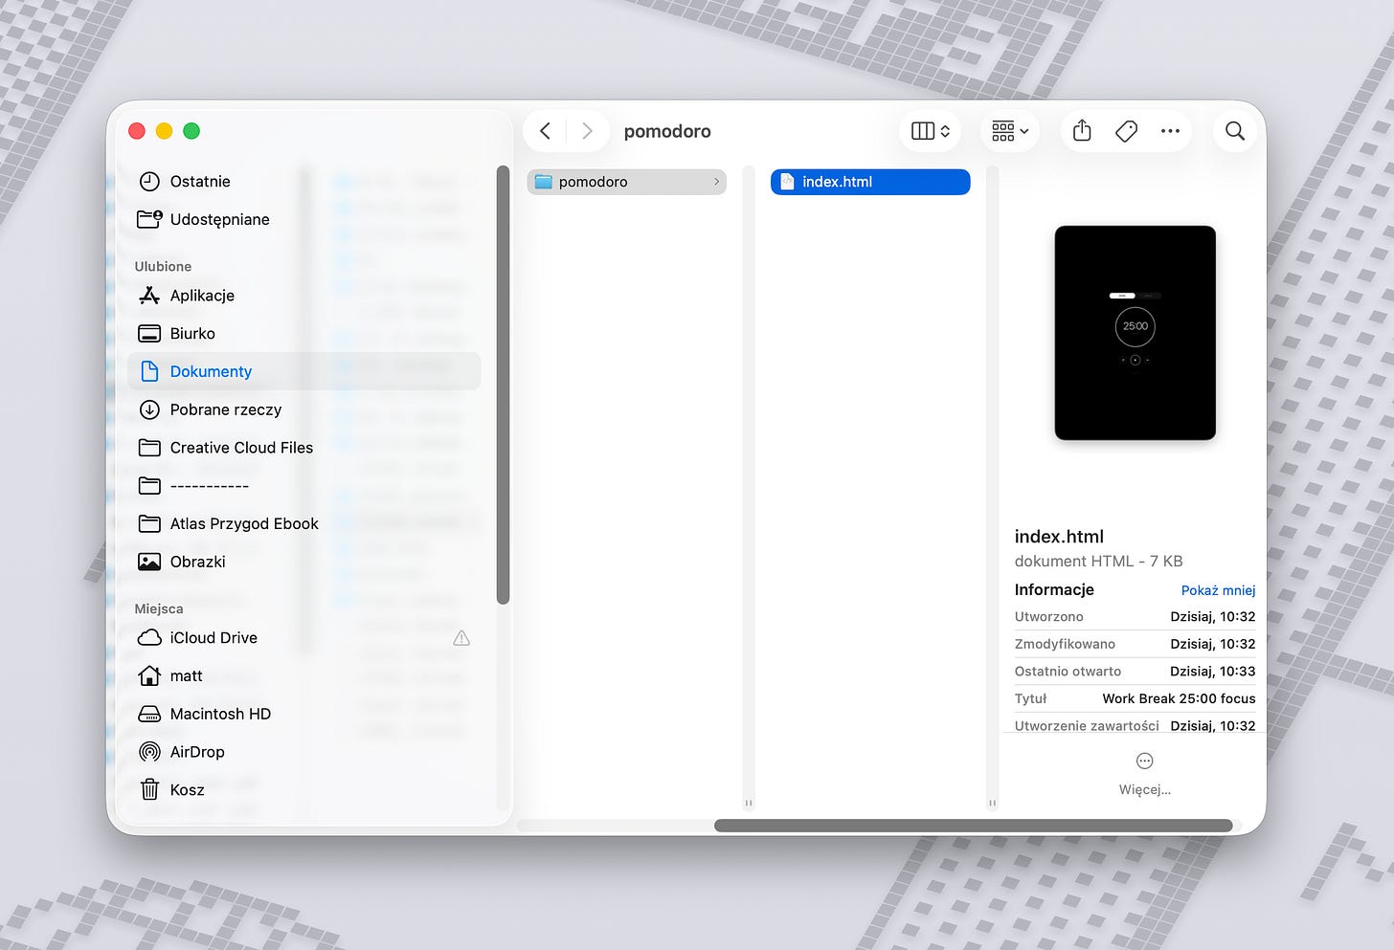Go back with the left chevron
Screen dimensions: 1394x950
coord(545,131)
